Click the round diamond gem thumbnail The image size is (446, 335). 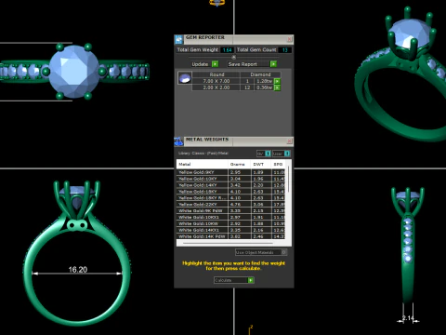pos(185,78)
